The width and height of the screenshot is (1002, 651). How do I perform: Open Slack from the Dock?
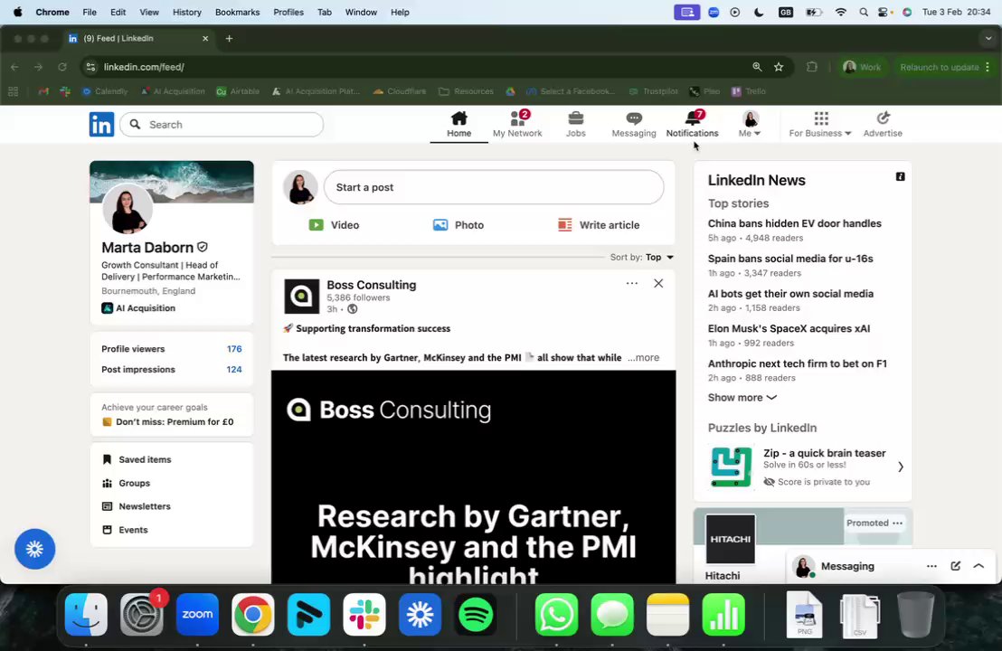[x=364, y=615]
